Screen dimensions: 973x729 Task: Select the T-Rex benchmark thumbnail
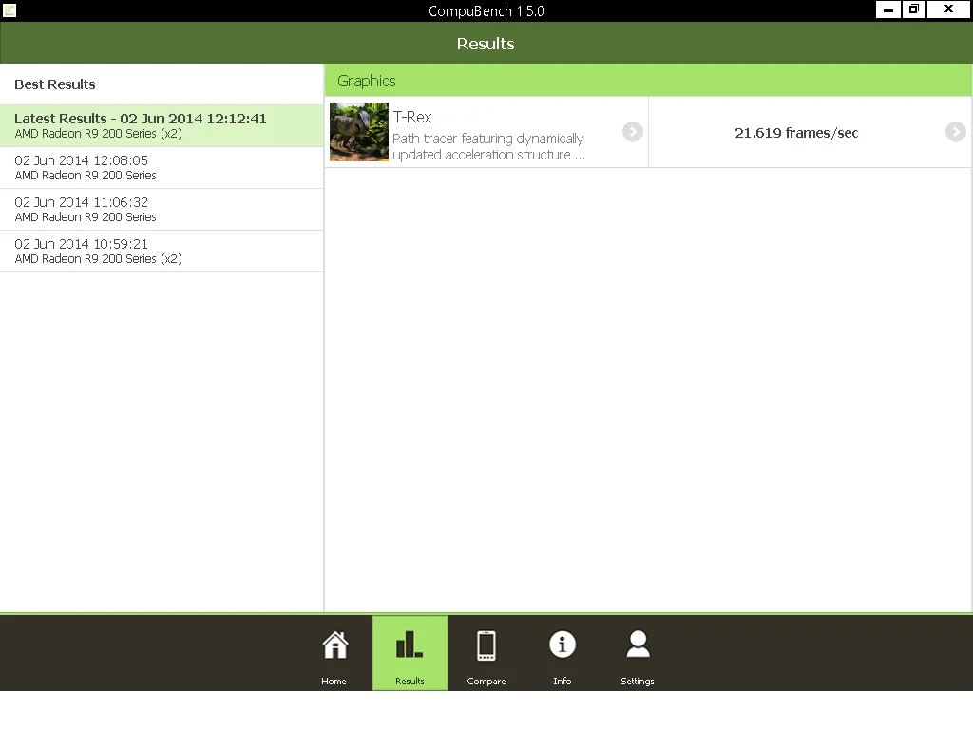pyautogui.click(x=359, y=132)
